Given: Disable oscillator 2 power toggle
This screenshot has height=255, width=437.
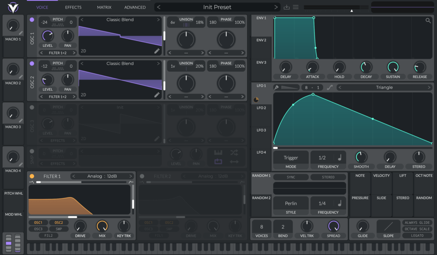Looking at the screenshot, I should [x=32, y=63].
